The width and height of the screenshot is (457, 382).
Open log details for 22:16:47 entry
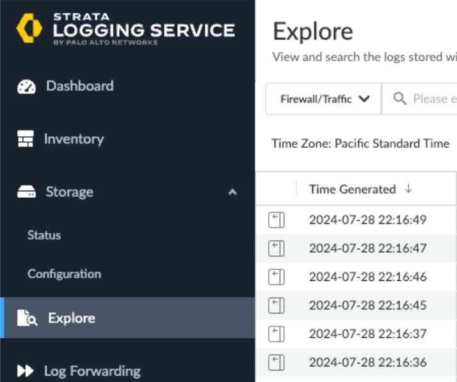[x=276, y=248]
